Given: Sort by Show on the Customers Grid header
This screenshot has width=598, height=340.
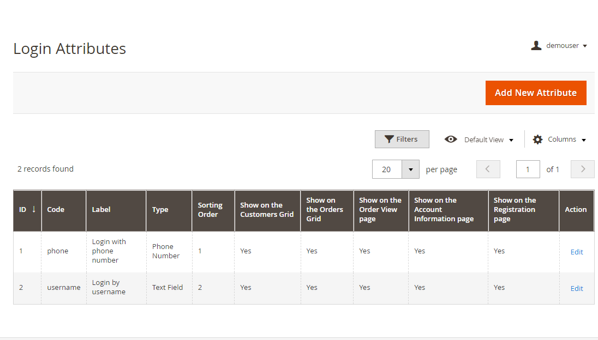Looking at the screenshot, I should pyautogui.click(x=267, y=210).
